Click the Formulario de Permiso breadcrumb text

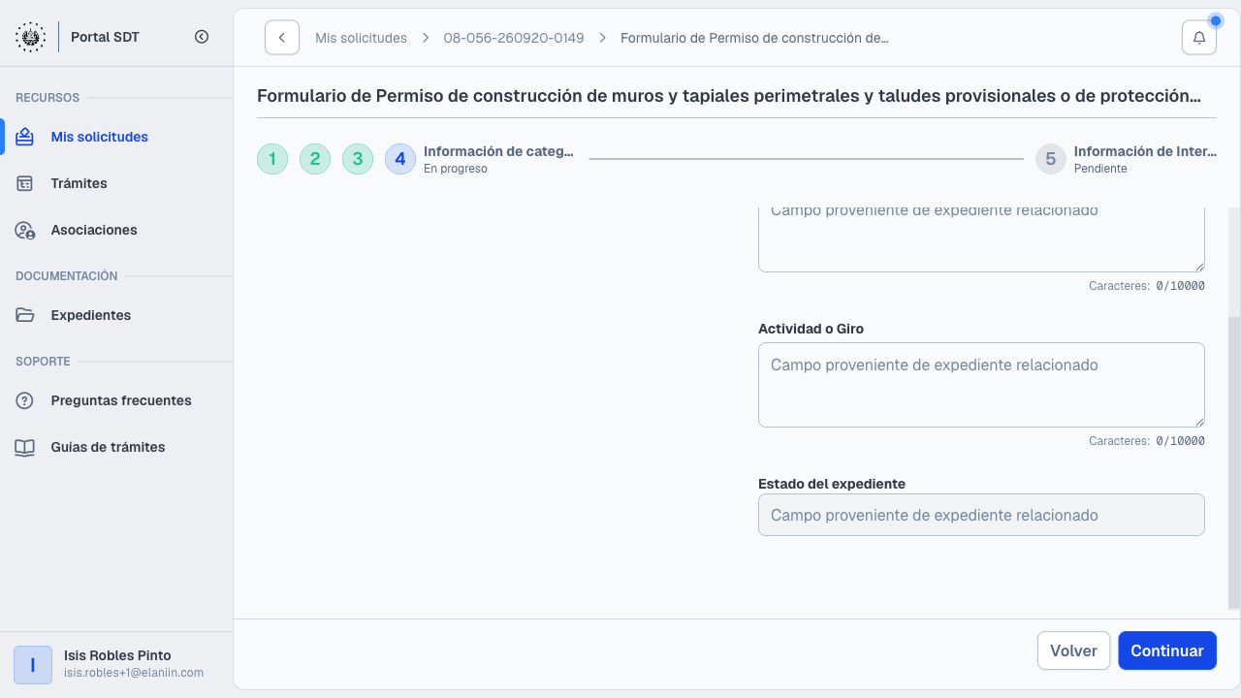pyautogui.click(x=754, y=38)
